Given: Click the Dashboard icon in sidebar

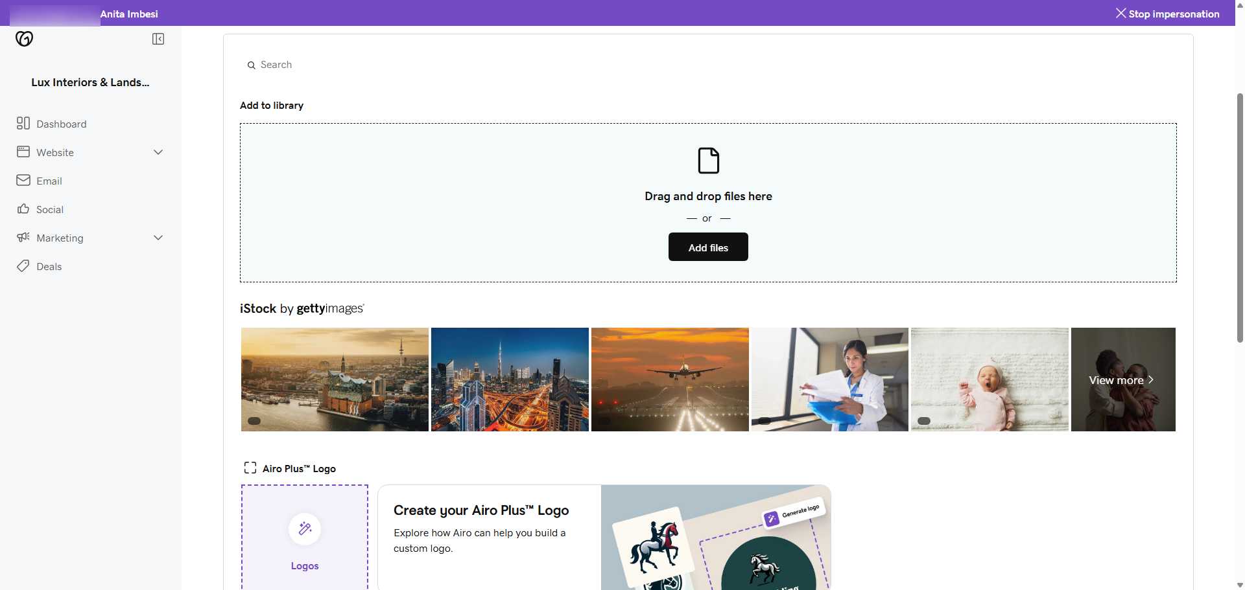Looking at the screenshot, I should (x=23, y=123).
